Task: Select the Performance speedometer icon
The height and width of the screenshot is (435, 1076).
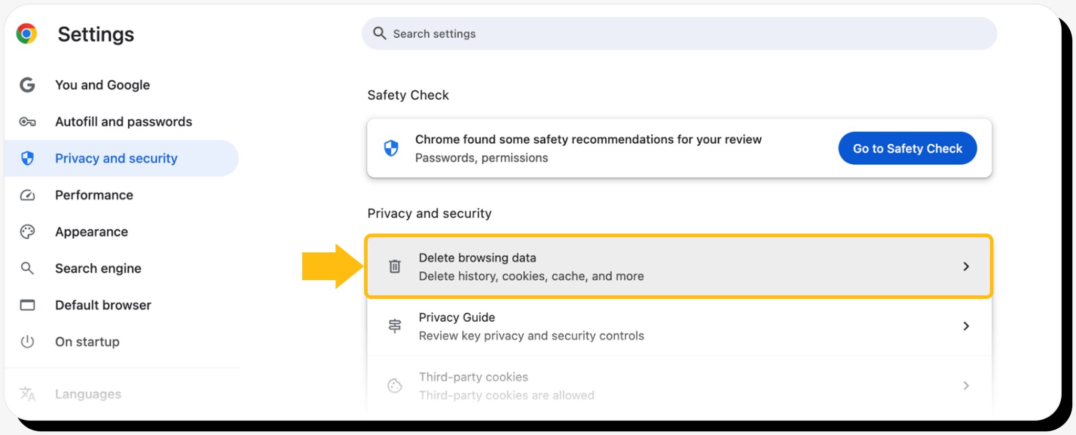Action: [27, 195]
